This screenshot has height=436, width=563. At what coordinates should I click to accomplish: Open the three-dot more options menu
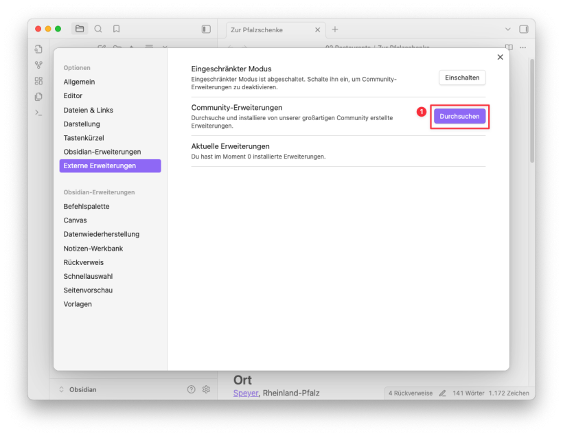(523, 47)
